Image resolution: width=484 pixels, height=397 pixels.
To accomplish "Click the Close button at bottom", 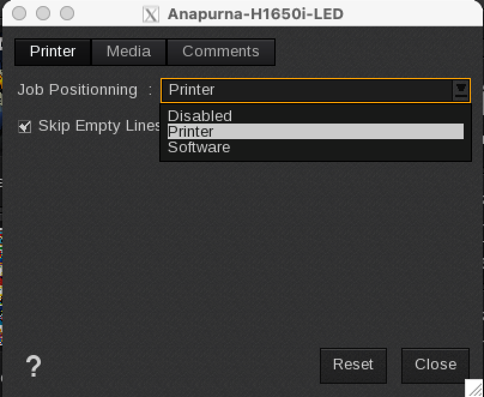I will (435, 365).
